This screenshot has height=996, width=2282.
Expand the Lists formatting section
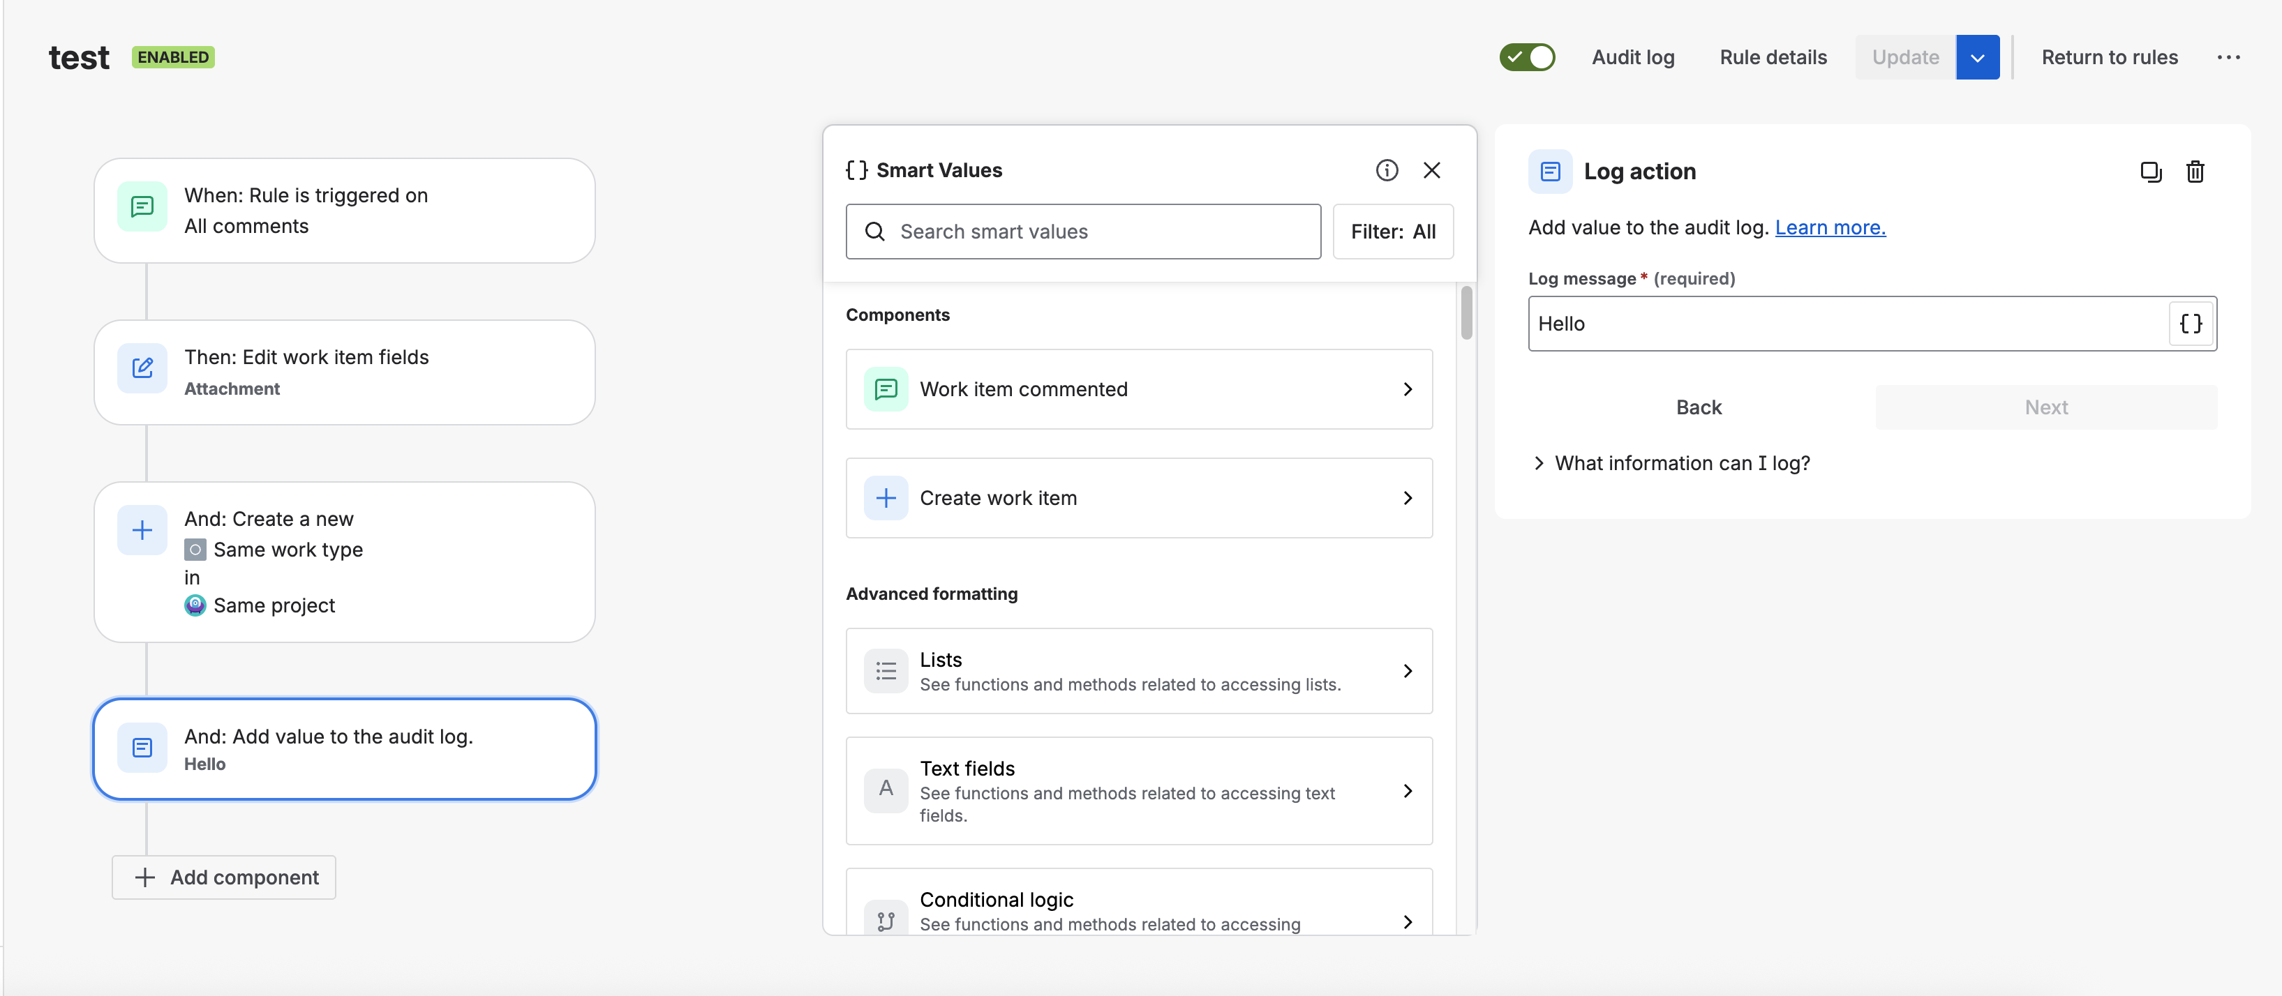point(1139,671)
